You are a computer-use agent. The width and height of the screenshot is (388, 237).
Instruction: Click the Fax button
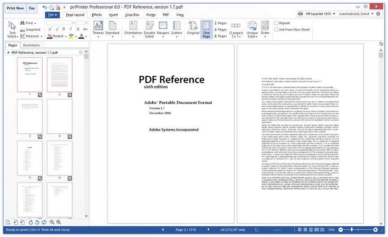coord(32,8)
